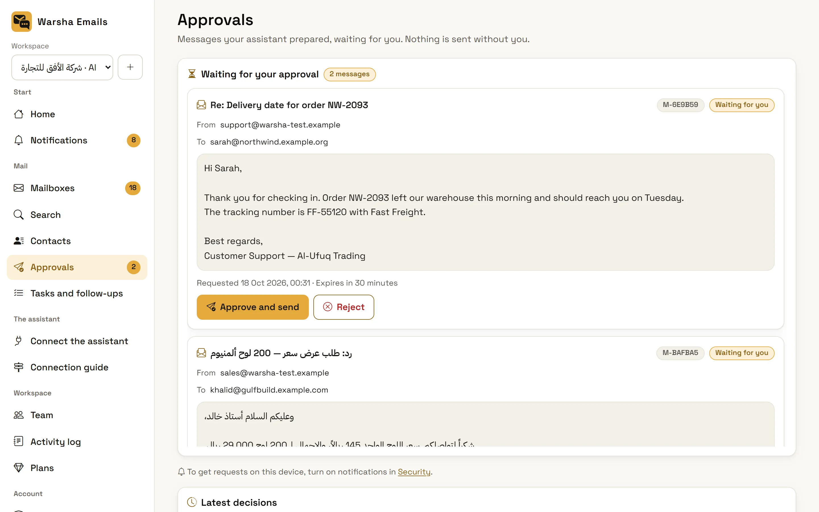Click the Notifications badge showing 8
Viewport: 819px width, 512px height.
pyautogui.click(x=134, y=140)
